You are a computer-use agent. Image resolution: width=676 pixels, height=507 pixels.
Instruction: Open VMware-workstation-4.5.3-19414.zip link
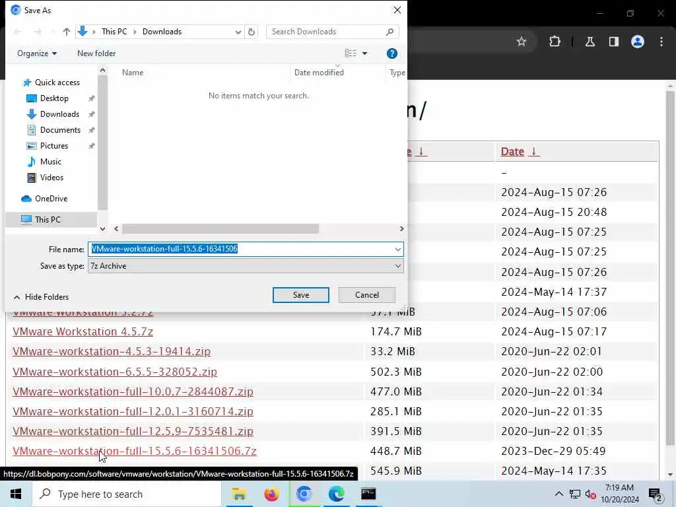pos(112,351)
